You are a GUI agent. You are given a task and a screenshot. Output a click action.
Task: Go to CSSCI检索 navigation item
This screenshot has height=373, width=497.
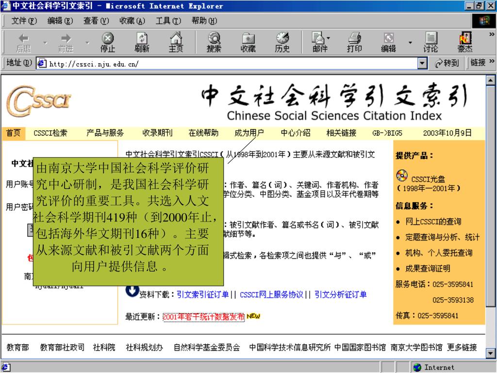pos(50,133)
